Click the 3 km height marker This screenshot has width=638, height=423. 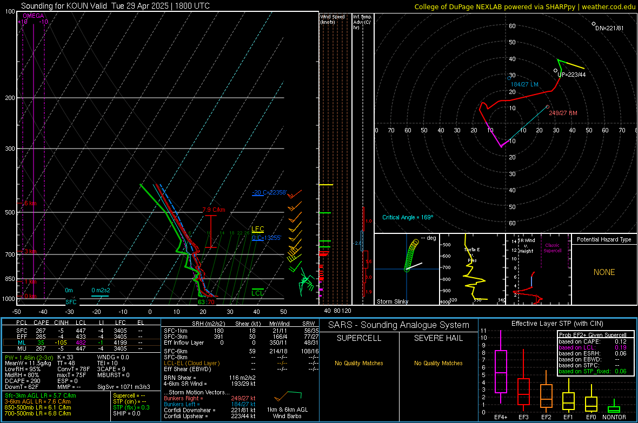30,251
